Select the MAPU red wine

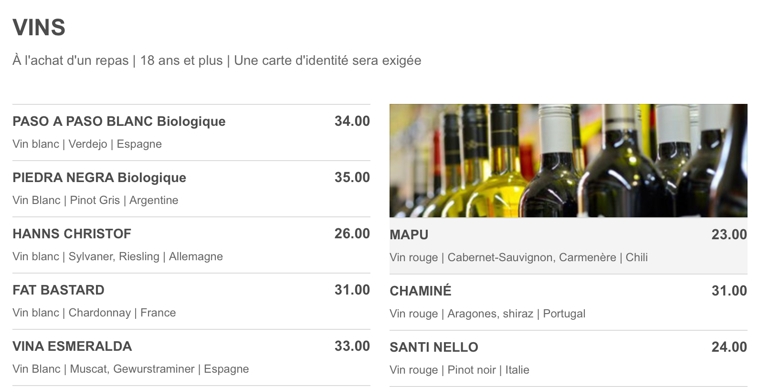pyautogui.click(x=568, y=246)
